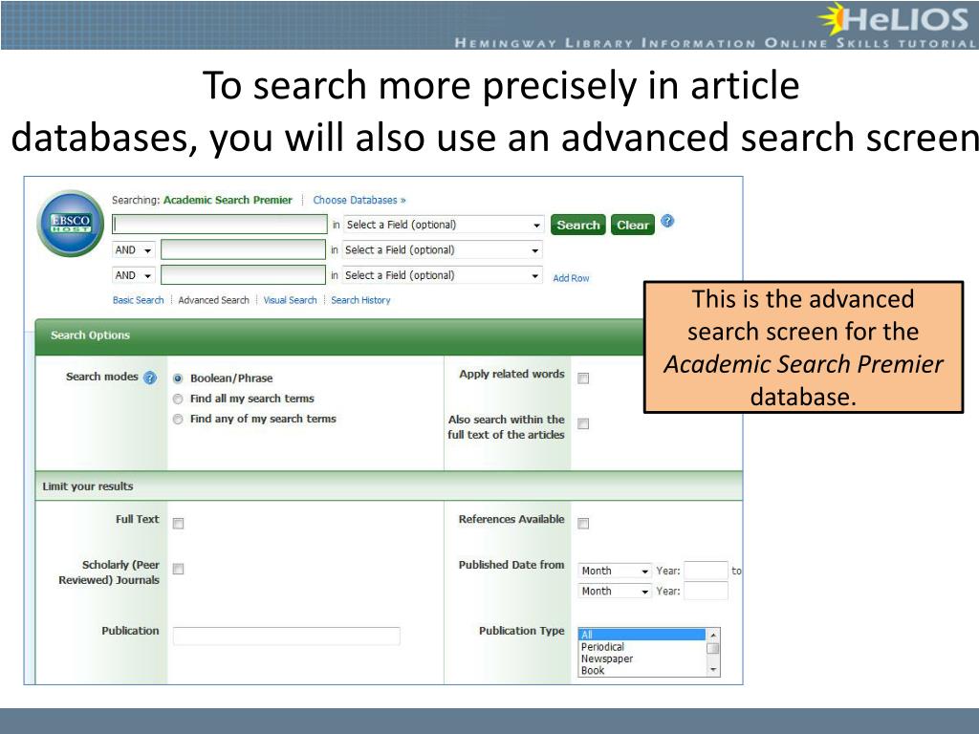Click the Add Row link

(571, 278)
